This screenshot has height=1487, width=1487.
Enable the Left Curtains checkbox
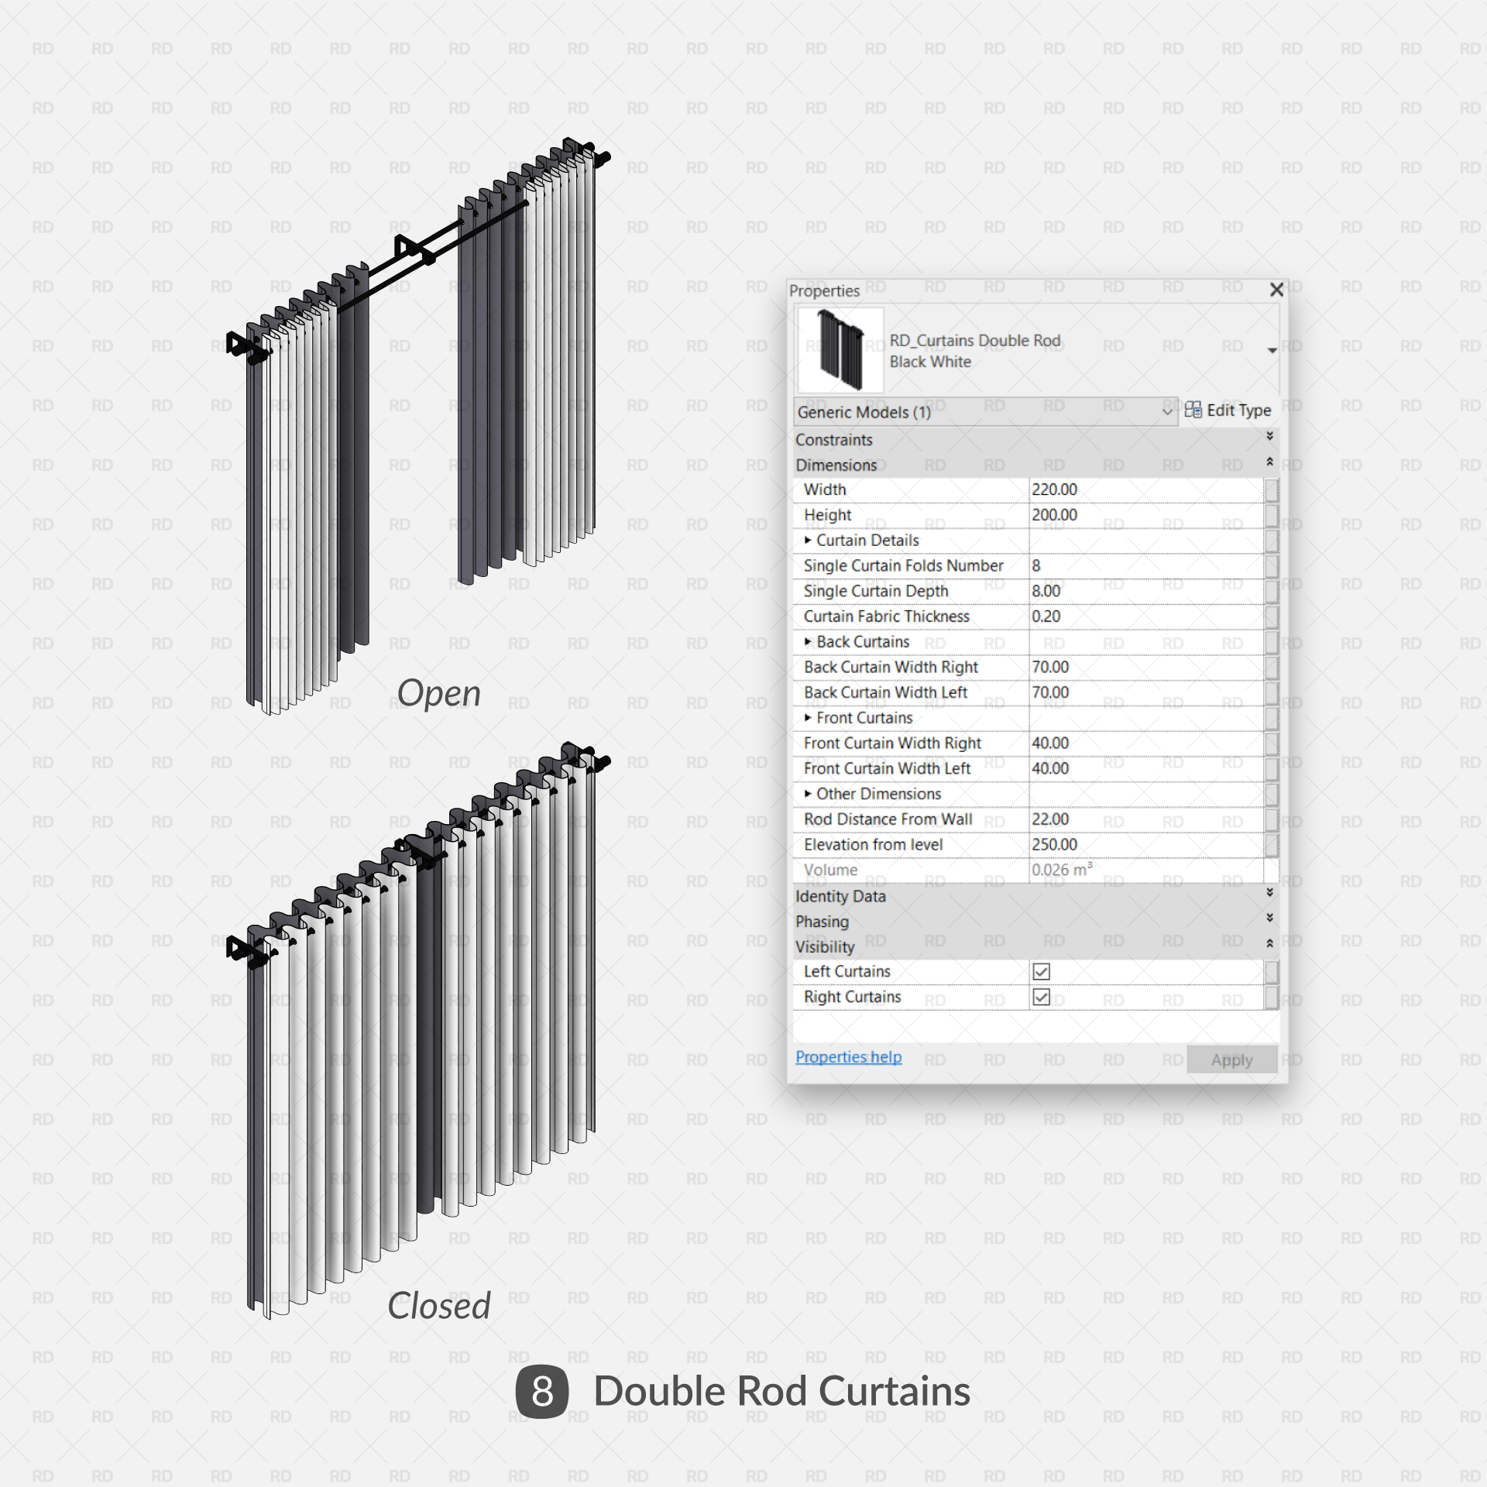tap(1038, 971)
